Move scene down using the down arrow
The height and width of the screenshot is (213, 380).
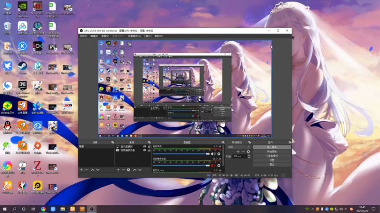pos(98,170)
